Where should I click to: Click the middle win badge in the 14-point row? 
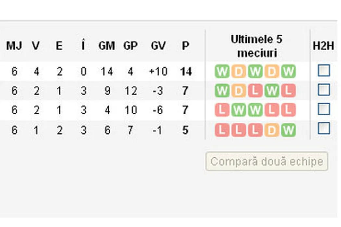pos(255,72)
